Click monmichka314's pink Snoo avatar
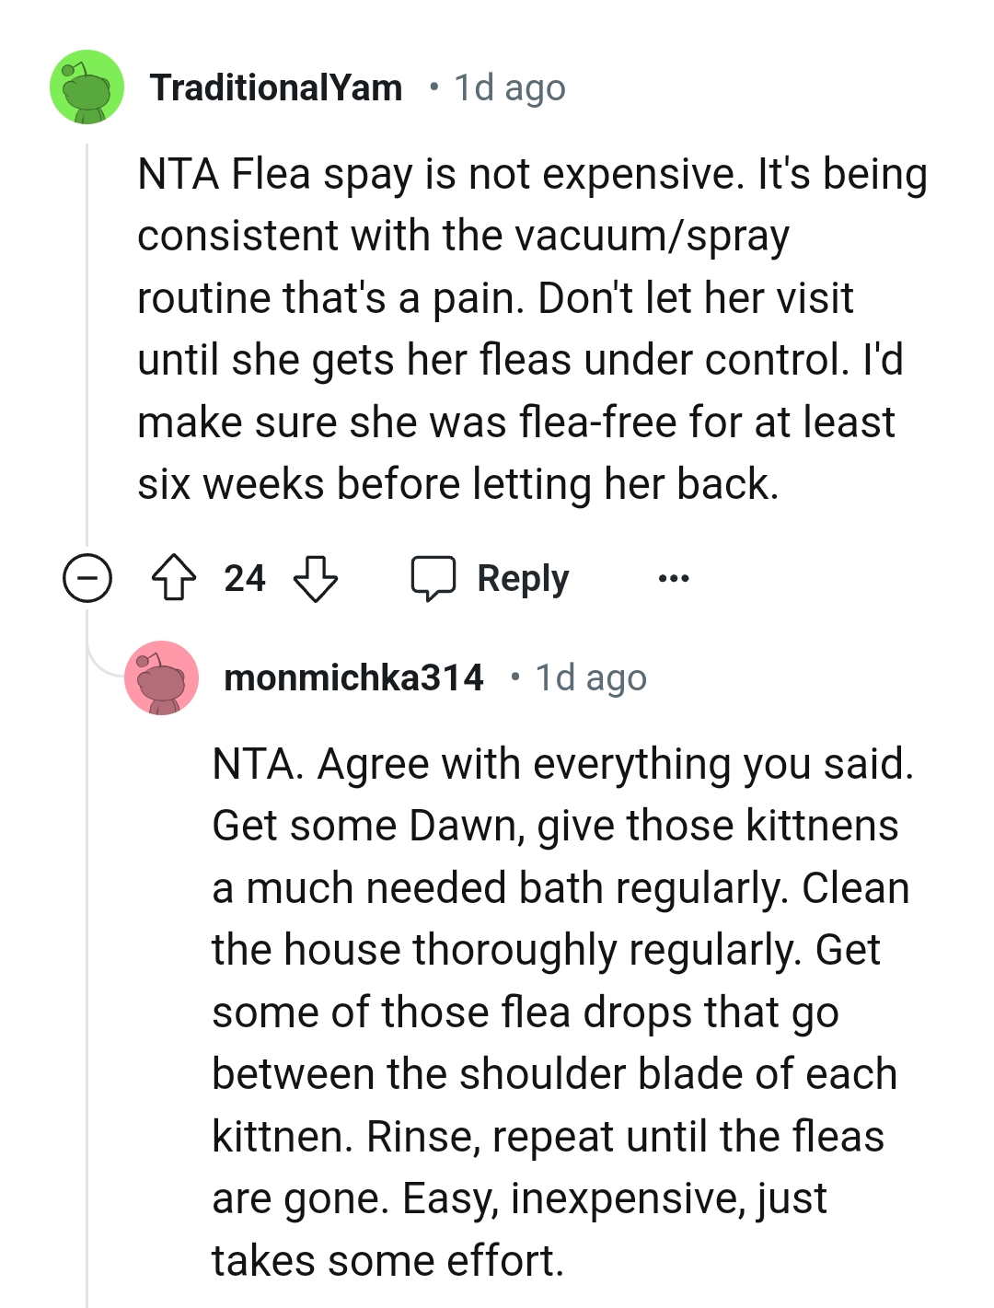This screenshot has width=994, height=1308. [163, 678]
